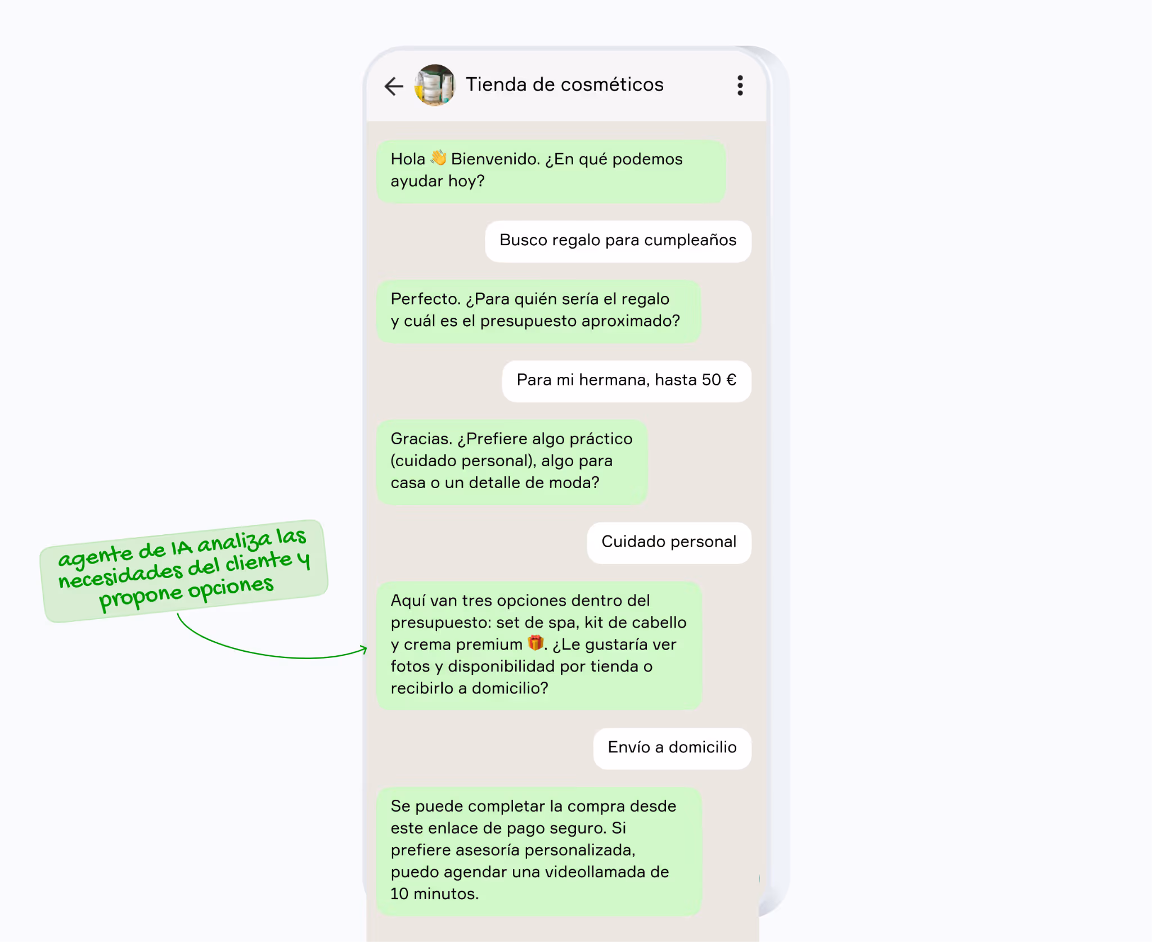1152x942 pixels.
Task: Open the Tienda de cosméticos profile picture
Action: 434,85
